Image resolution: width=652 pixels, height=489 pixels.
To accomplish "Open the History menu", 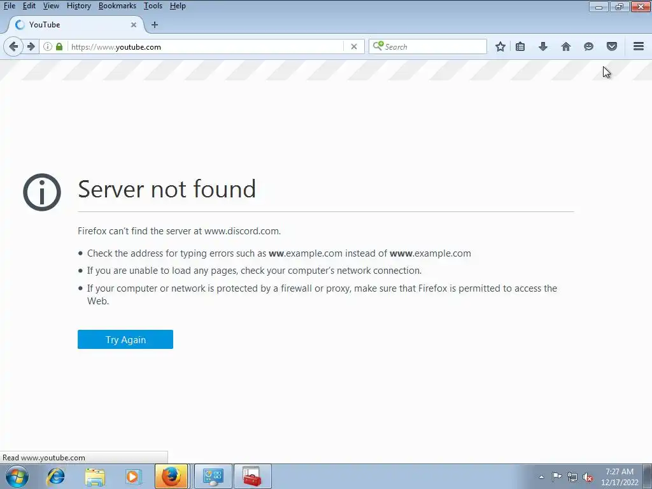I will (78, 6).
